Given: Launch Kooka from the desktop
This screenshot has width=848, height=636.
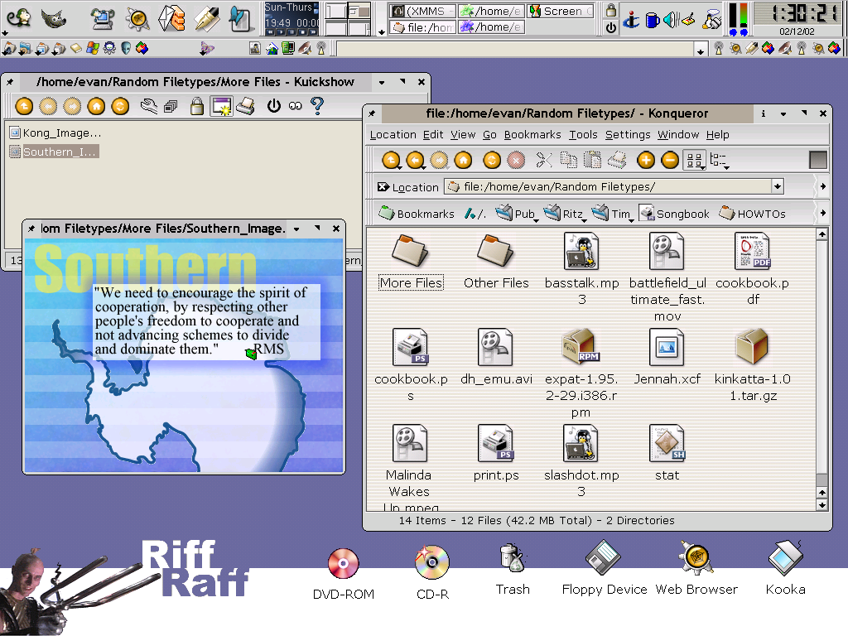Looking at the screenshot, I should [785, 569].
